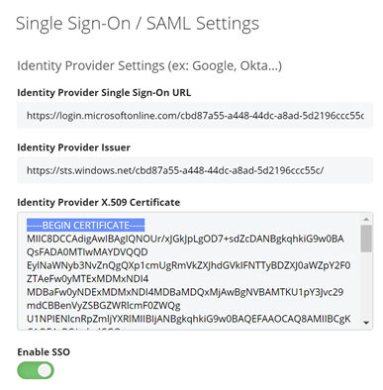Click the mdCBBenVyZSBGZWRlcmF0ZWQg line
This screenshot has width=383, height=390.
coord(104,306)
